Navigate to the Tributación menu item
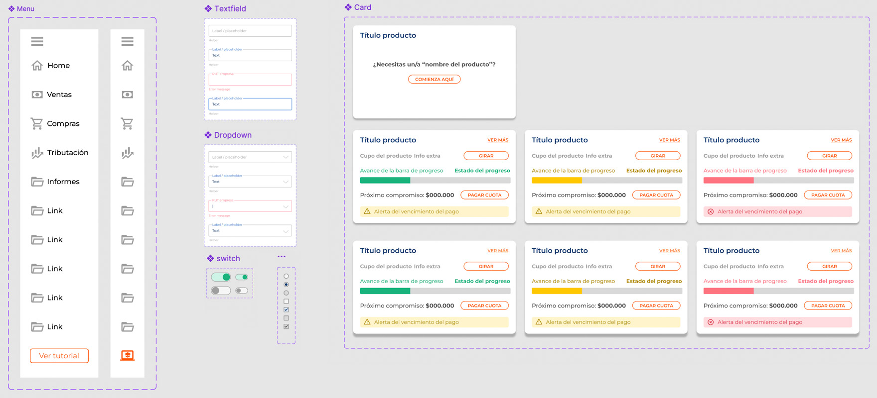877x398 pixels. [x=60, y=153]
